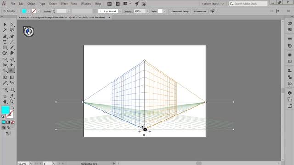This screenshot has width=294, height=165.
Task: Select the Gradient tool
Action: (12, 77)
